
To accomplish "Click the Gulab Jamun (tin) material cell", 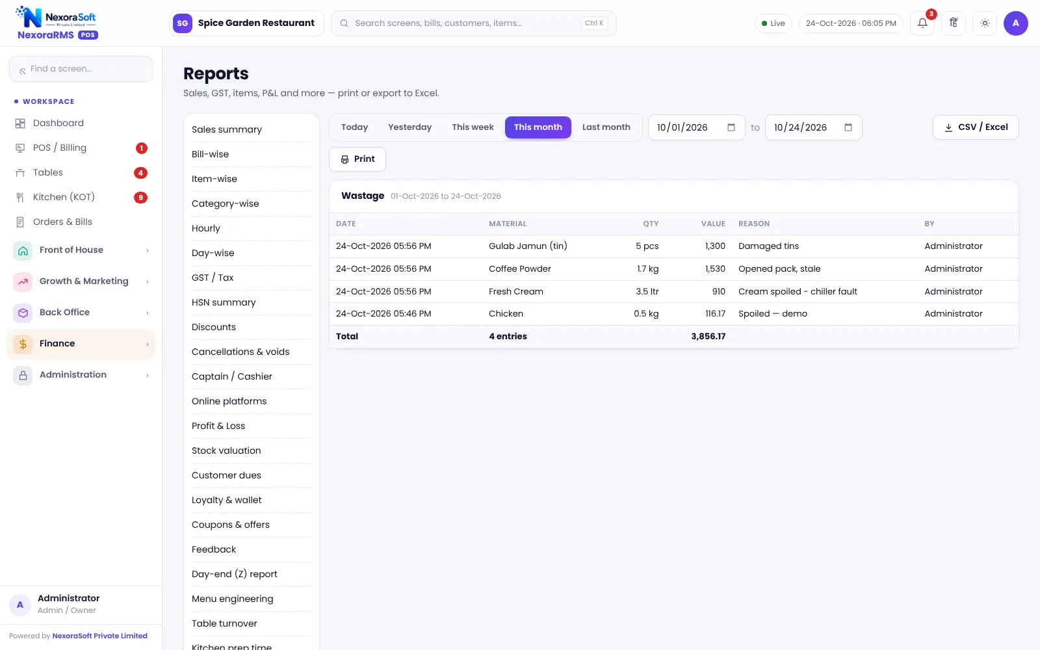I will point(528,246).
